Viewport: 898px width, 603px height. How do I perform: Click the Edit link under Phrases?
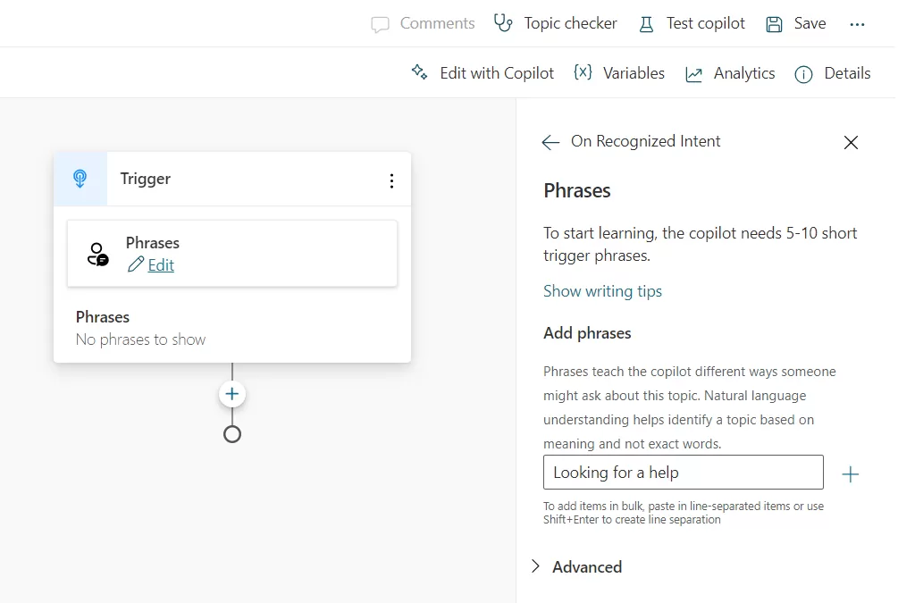[161, 264]
